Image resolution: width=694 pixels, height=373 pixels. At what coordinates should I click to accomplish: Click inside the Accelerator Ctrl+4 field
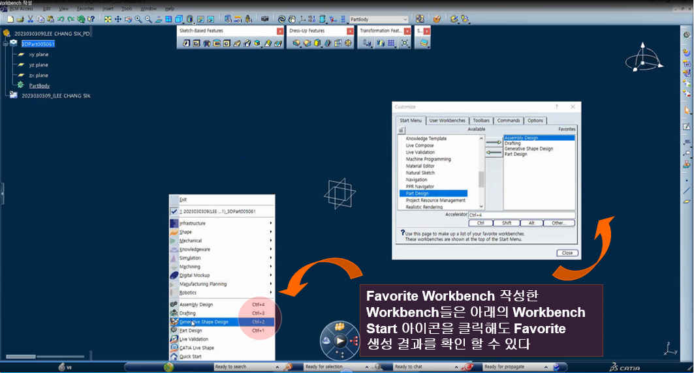point(522,215)
